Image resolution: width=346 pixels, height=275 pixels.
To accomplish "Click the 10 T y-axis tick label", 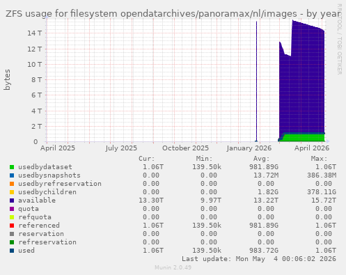I will tap(35, 64).
